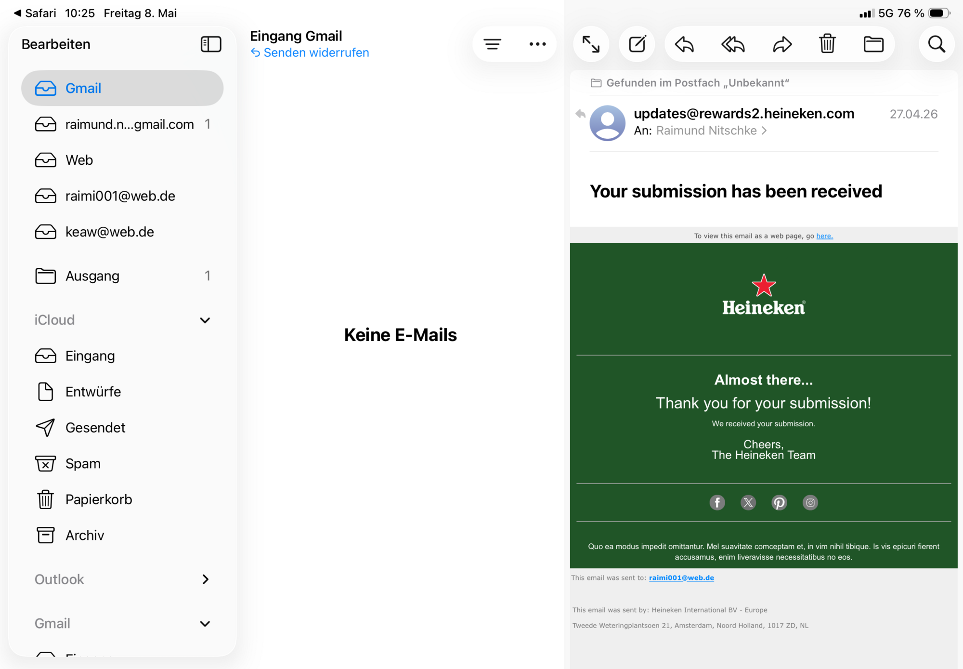
Task: Move message with folder icon
Action: [x=873, y=44]
